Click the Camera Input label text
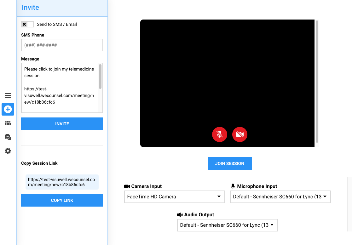 click(146, 186)
